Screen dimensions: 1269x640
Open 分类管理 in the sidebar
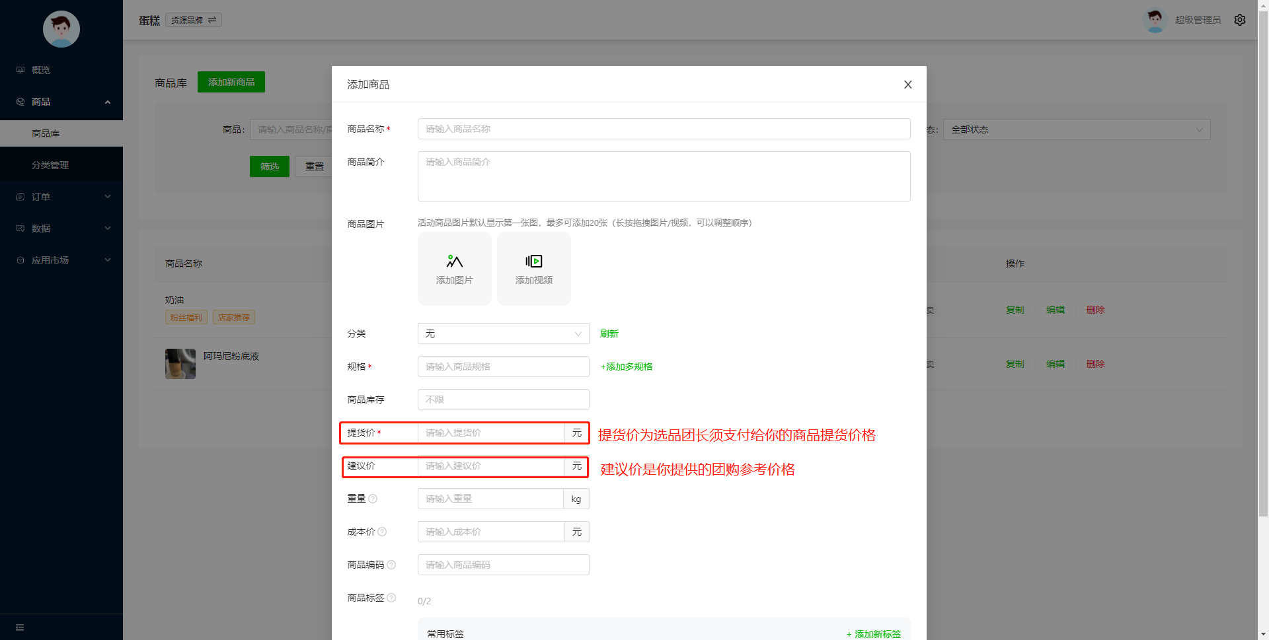[61, 165]
